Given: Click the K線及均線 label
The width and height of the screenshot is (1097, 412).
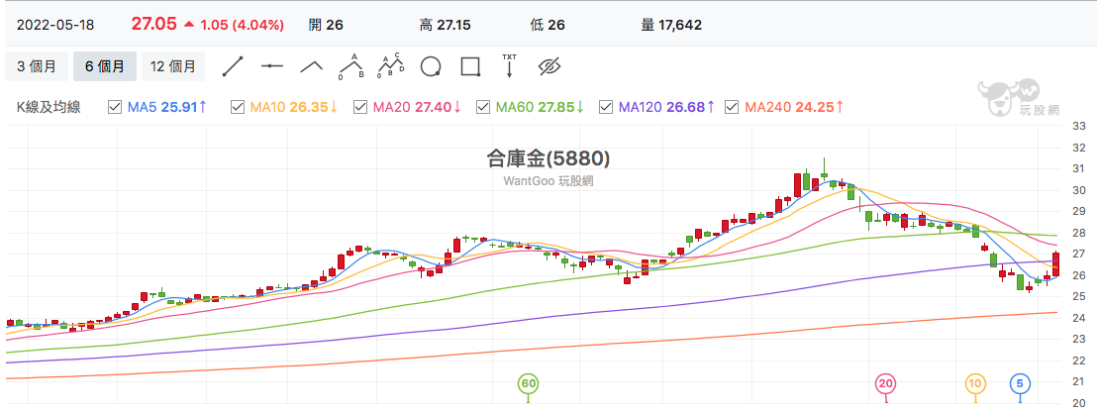Looking at the screenshot, I should (49, 108).
